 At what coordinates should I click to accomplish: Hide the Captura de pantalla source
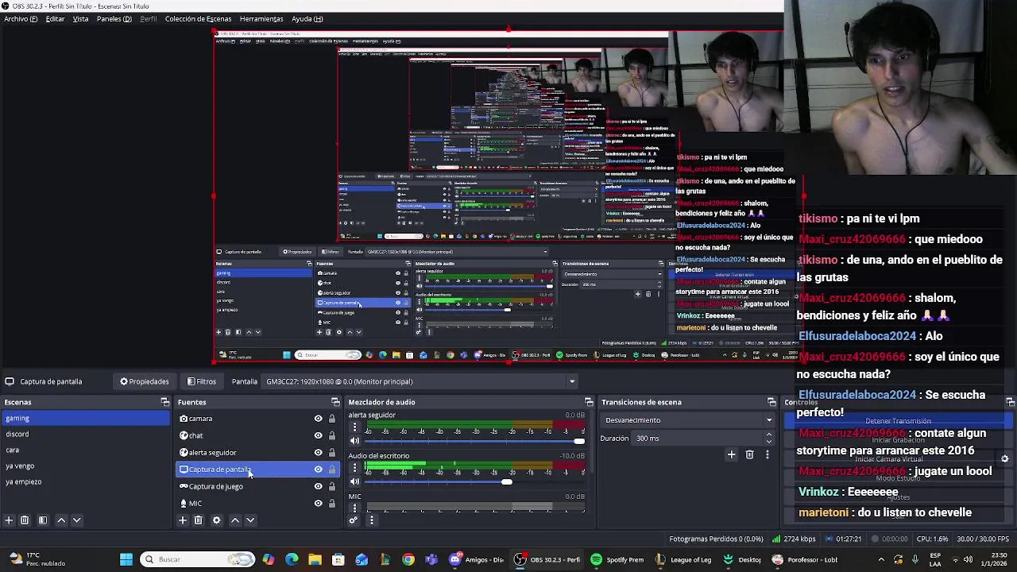point(319,470)
